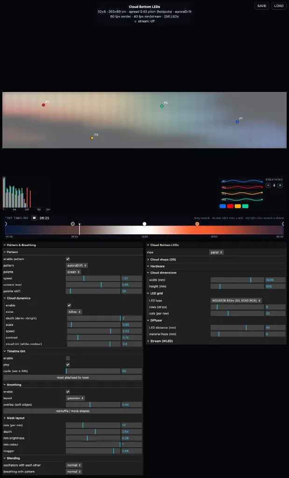Viewport: 289px width, 478px height.
Task: Toggle Cloud dynamics enable checkbox
Action: (x=69, y=305)
